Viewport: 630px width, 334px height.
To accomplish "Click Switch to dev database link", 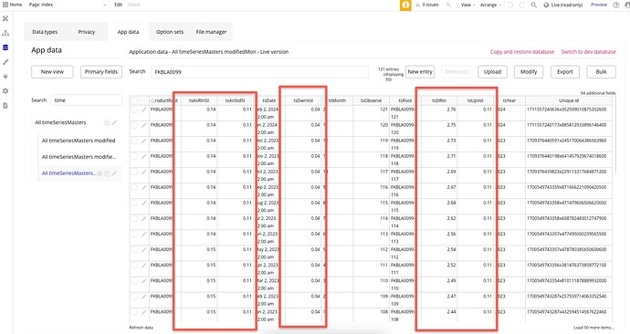I will tap(588, 52).
